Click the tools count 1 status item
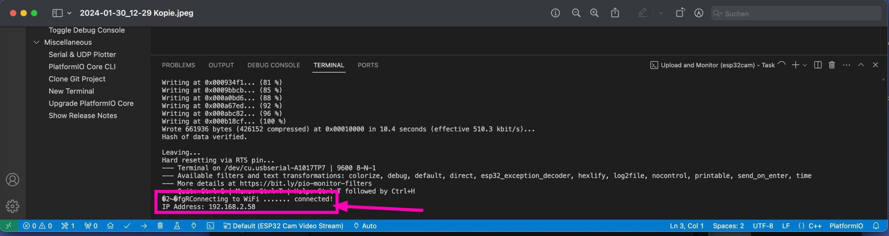 click(68, 226)
